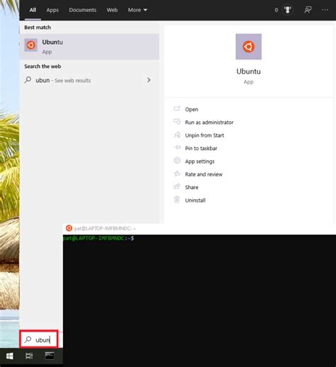Screen dimensions: 336x367
Task: Open the Documents search tab
Action: (x=83, y=10)
